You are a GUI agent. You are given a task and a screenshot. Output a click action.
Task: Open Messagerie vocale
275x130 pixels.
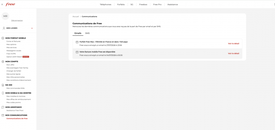tap(14, 51)
